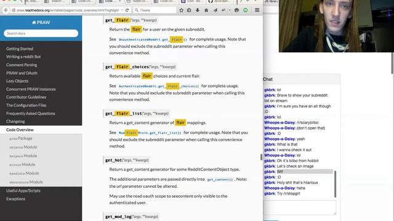Viewport: 394px width, 221px height.
Task: Open the downloads arrow icon
Action: 198,10
